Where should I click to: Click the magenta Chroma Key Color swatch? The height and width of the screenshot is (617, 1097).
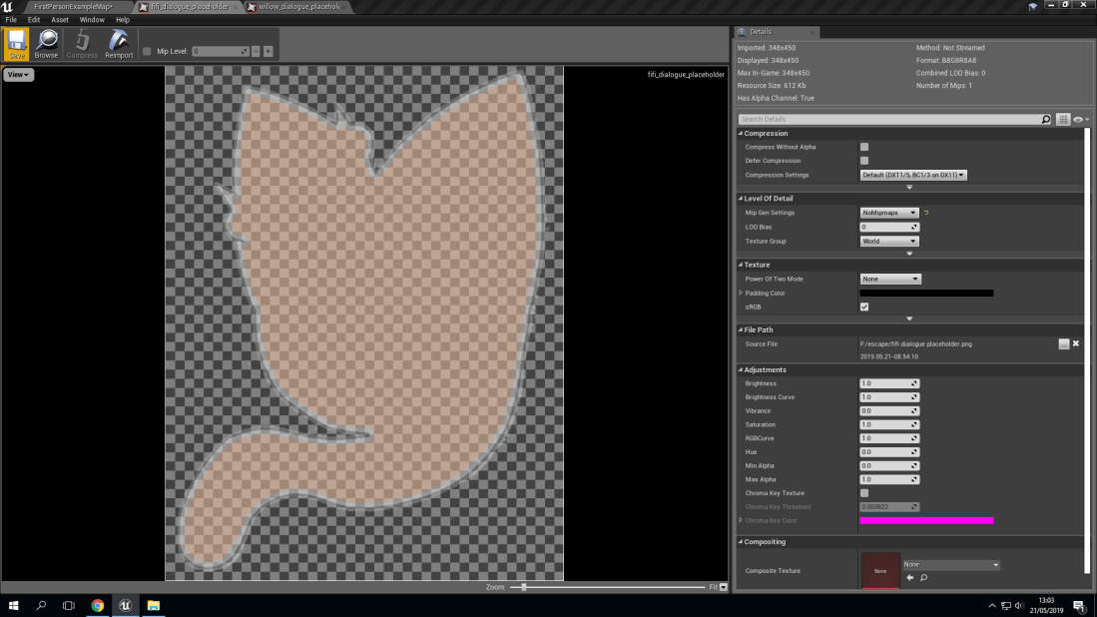tap(925, 520)
